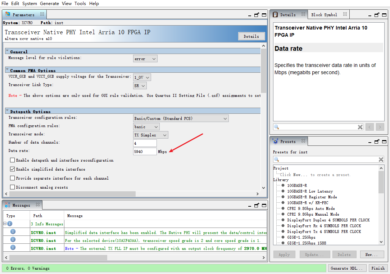
Task: Go to next Details search result
Action: pos(380,127)
